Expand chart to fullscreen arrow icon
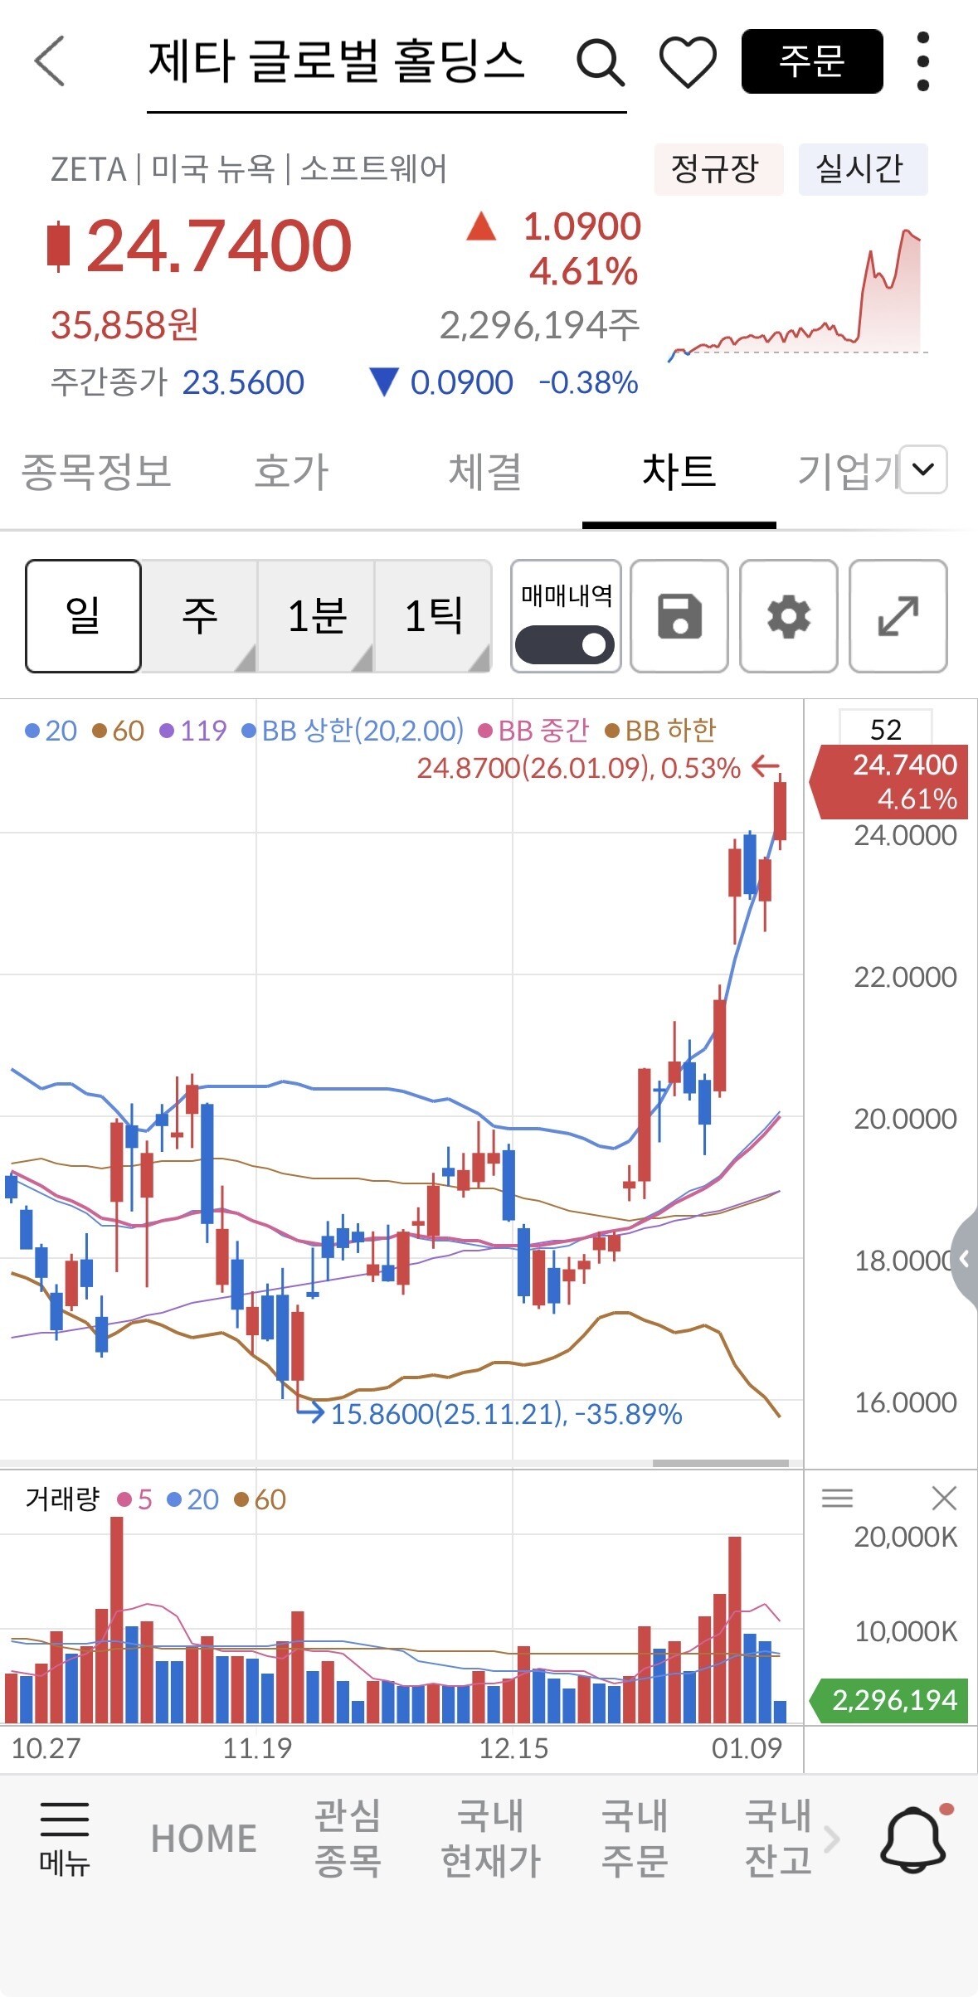978x1997 pixels. pyautogui.click(x=898, y=616)
